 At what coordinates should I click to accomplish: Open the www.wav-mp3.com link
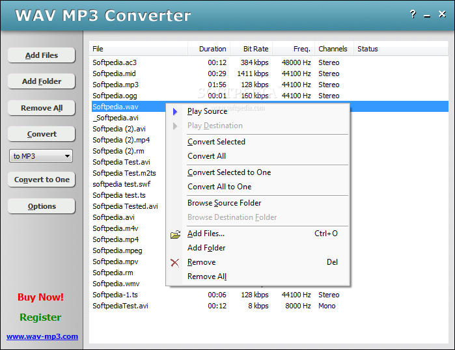click(x=42, y=336)
